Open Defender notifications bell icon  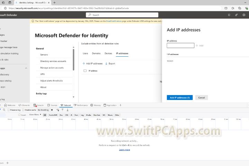tap(229, 15)
